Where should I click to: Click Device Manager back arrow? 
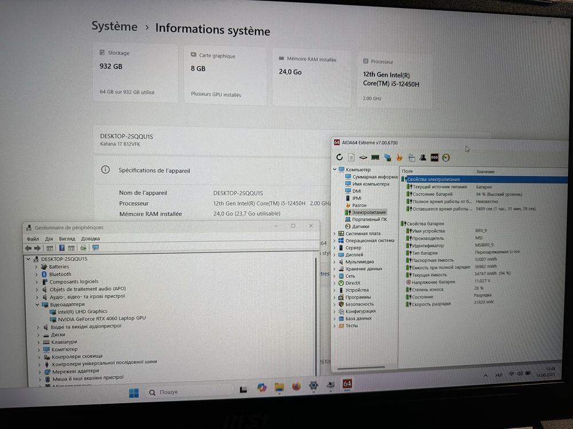[28, 248]
